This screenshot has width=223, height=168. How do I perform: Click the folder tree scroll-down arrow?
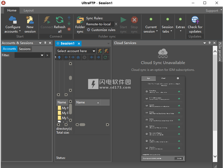point(70,90)
